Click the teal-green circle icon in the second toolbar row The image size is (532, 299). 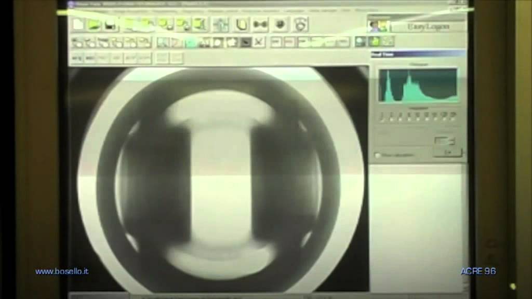[191, 43]
